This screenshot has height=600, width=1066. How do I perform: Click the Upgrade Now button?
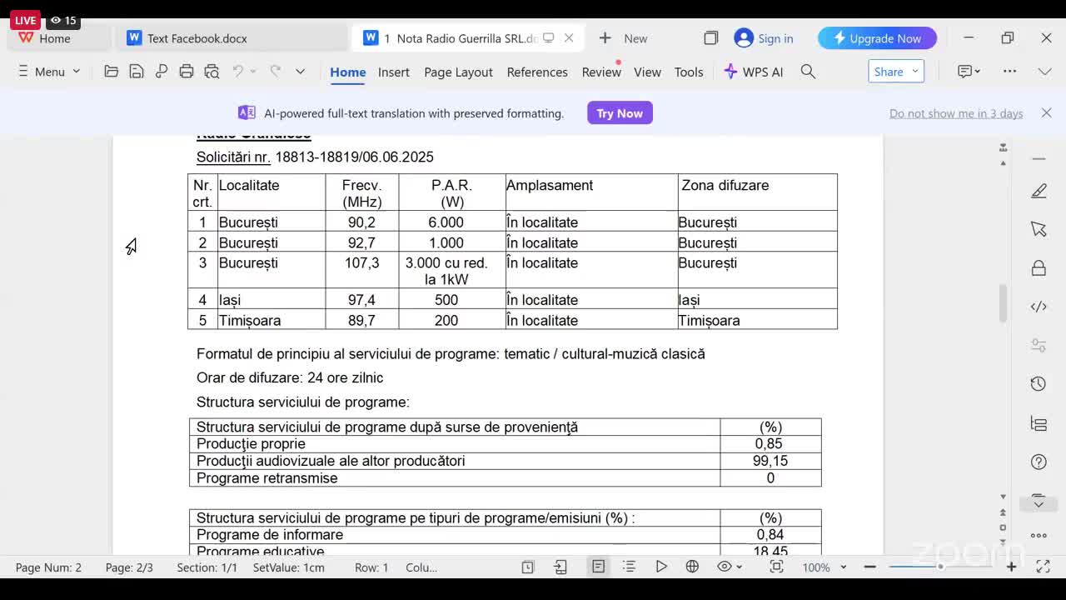[877, 38]
